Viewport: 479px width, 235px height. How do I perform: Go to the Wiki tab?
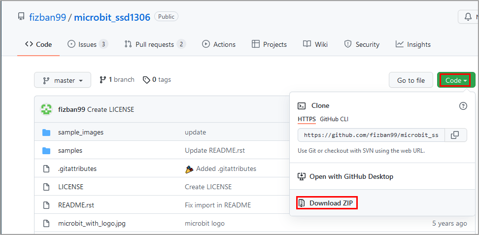[315, 44]
